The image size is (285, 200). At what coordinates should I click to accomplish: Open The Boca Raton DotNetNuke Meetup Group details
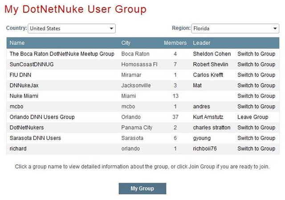(x=62, y=54)
